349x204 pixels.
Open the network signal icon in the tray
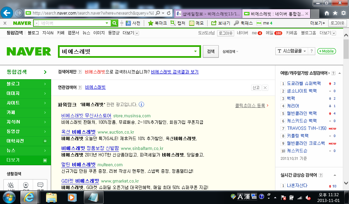click(300, 197)
